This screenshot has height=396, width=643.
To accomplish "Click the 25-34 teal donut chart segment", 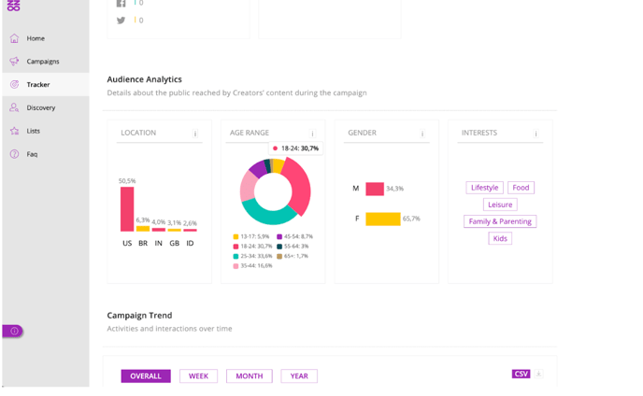I will coord(271,215).
